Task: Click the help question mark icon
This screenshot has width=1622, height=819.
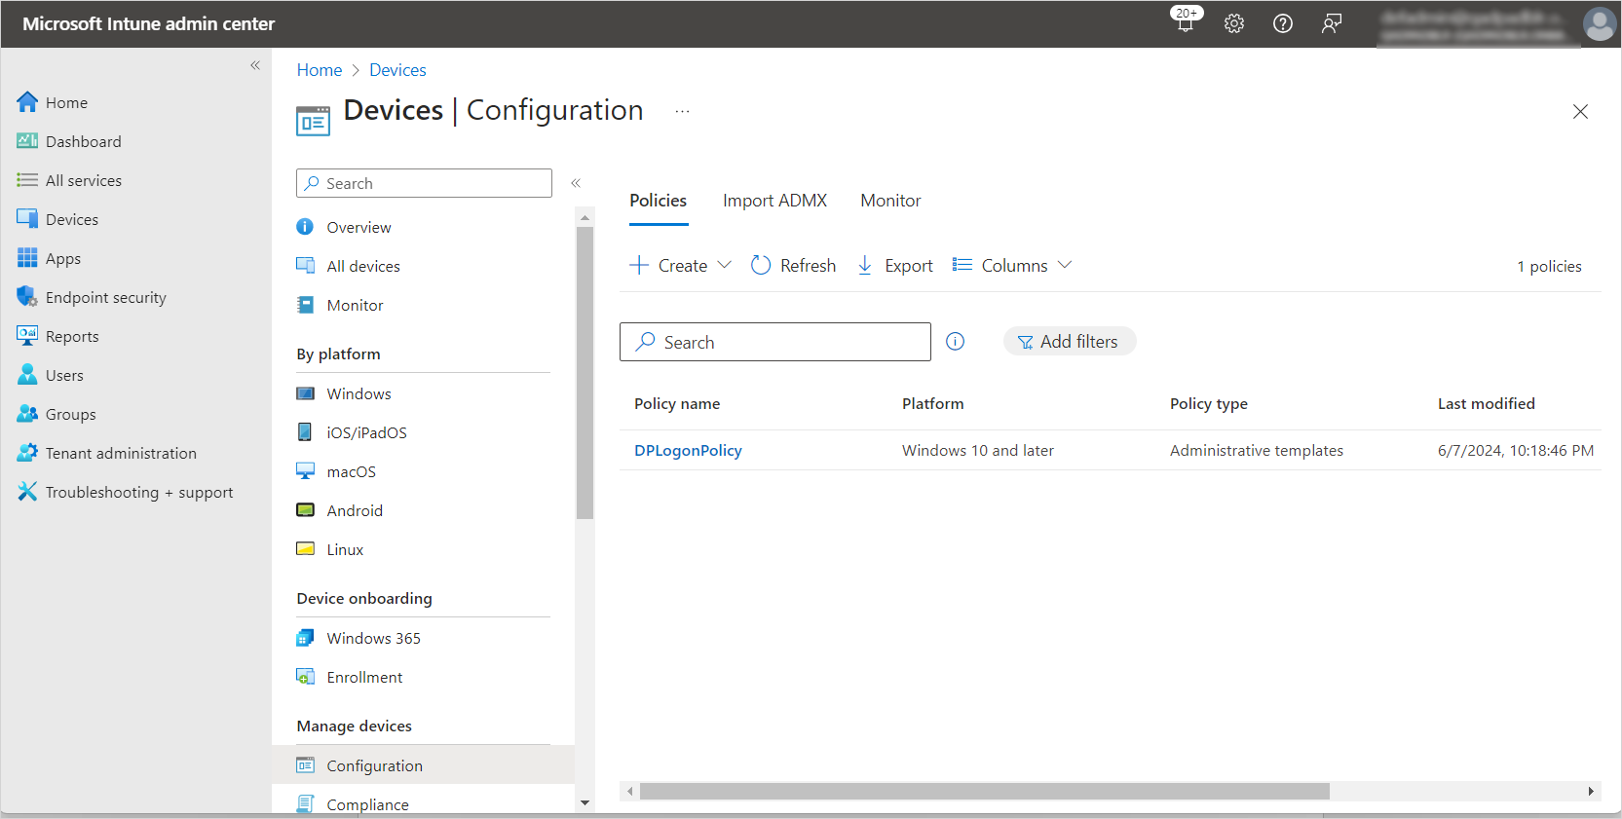Action: [1283, 23]
